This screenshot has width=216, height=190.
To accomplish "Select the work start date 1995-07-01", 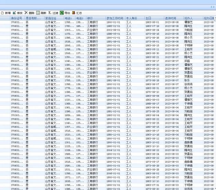I will (x=113, y=169).
